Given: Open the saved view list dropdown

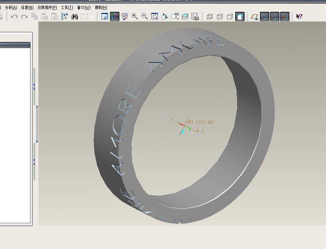Looking at the screenshot, I should (x=175, y=16).
